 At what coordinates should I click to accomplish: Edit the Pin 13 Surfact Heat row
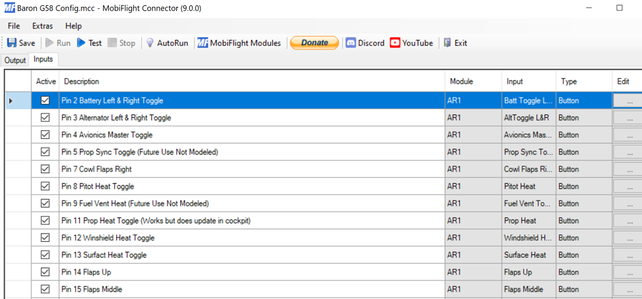tap(628, 255)
